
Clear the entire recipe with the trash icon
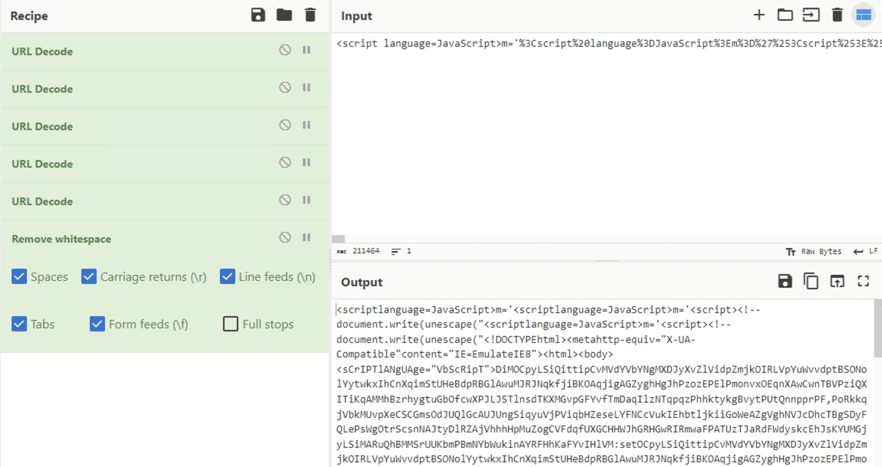[x=311, y=15]
